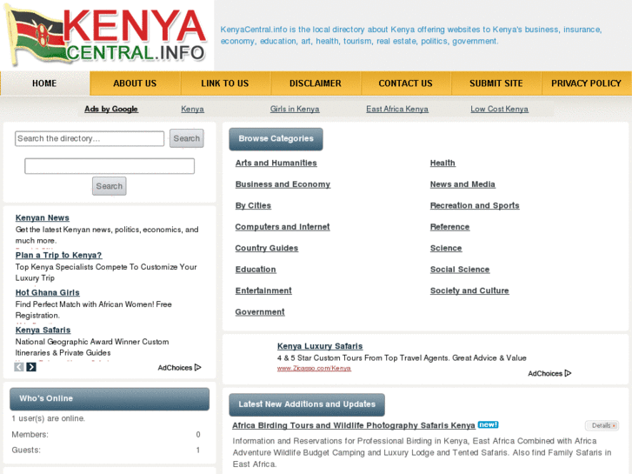This screenshot has width=632, height=474.
Task: Click the Kenya Central flag logo
Action: (x=107, y=35)
